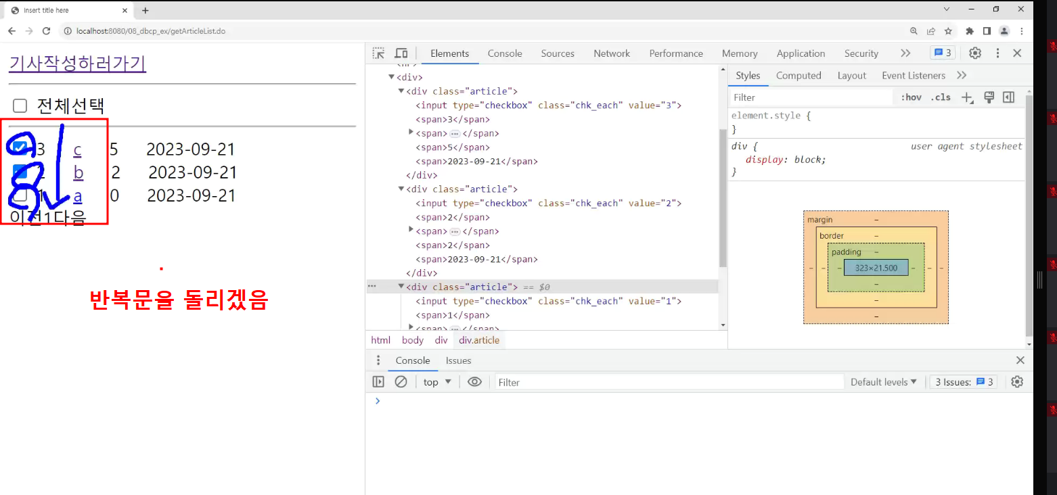Create a live expression with eye icon
The height and width of the screenshot is (495, 1057).
474,382
